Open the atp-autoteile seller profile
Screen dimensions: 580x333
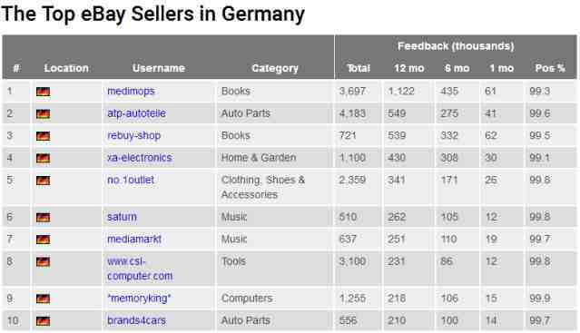[136, 113]
